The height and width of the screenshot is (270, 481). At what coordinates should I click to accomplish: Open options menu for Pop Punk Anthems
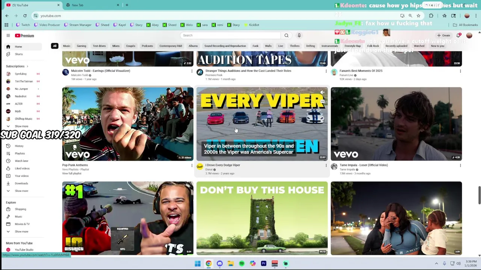(x=192, y=165)
